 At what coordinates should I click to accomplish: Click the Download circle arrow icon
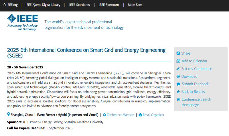(x=178, y=76)
